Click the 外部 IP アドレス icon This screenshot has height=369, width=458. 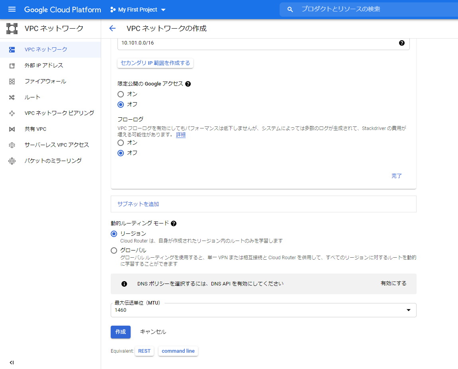[x=12, y=66]
